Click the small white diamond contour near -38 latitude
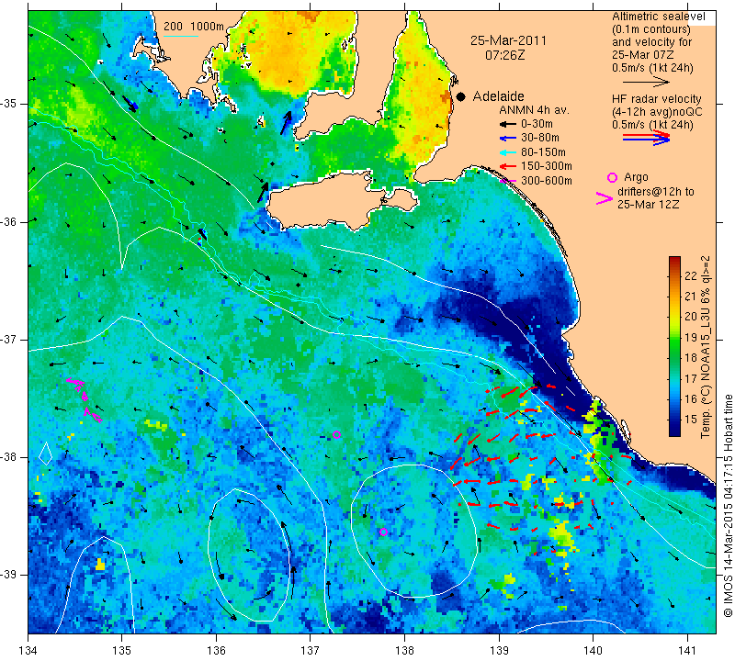 (45, 453)
